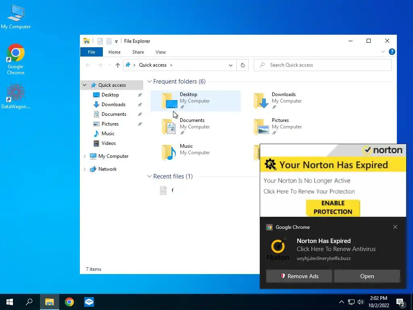Click the New folder quick access toolbar icon
Image resolution: width=413 pixels, height=310 pixels.
click(x=109, y=41)
